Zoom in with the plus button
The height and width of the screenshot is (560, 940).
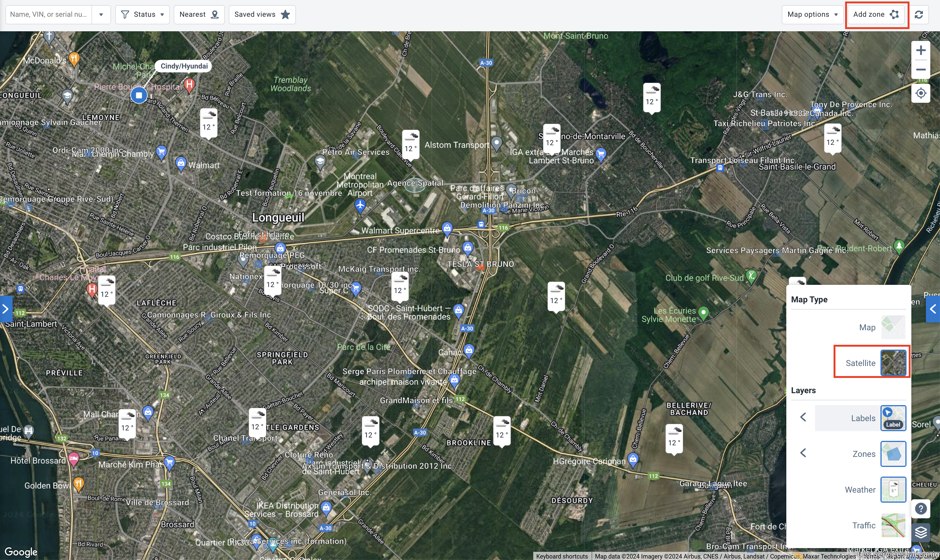921,50
